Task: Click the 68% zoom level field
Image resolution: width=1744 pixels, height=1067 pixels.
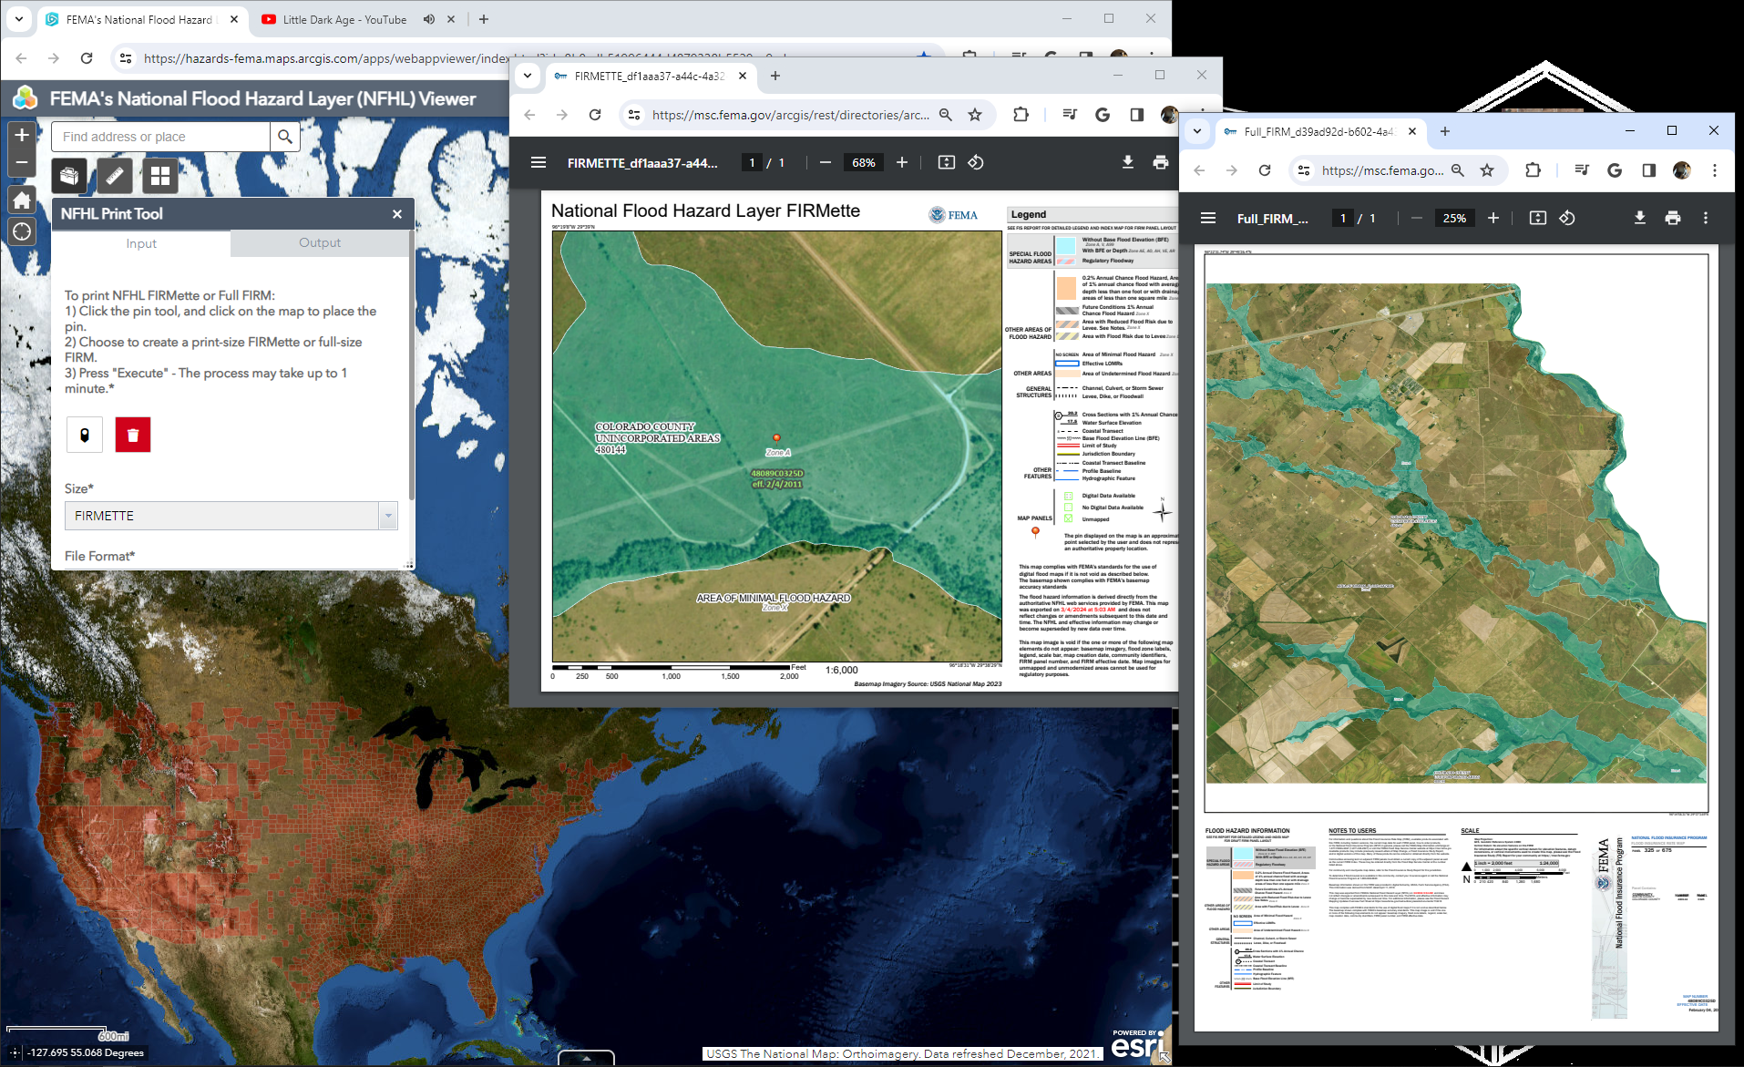Action: pos(864,162)
